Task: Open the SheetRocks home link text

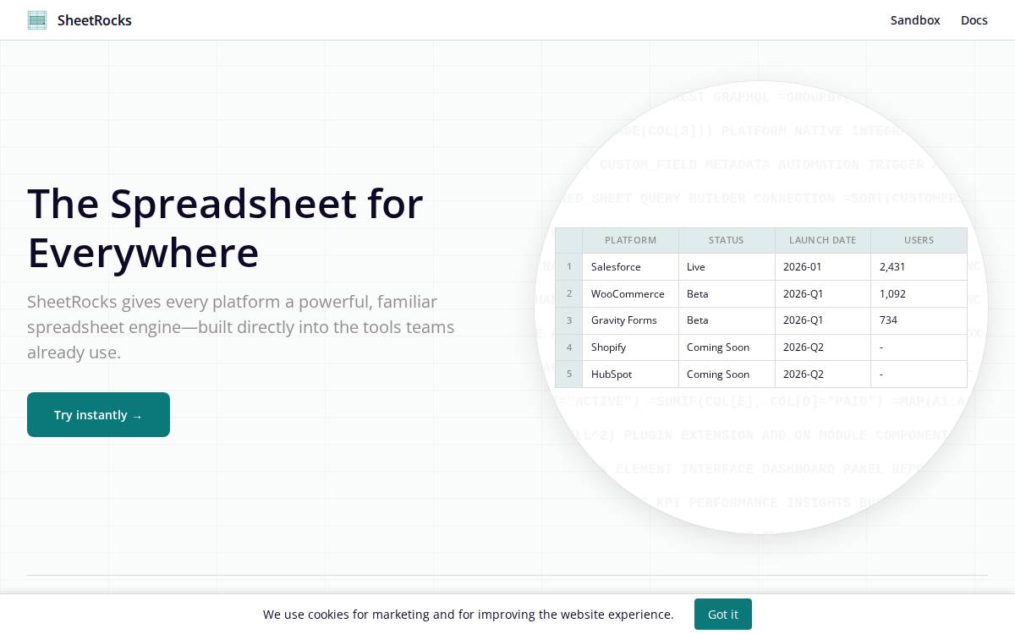Action: (x=95, y=20)
